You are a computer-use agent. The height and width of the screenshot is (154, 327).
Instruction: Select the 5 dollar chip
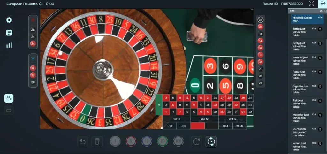[131, 142]
